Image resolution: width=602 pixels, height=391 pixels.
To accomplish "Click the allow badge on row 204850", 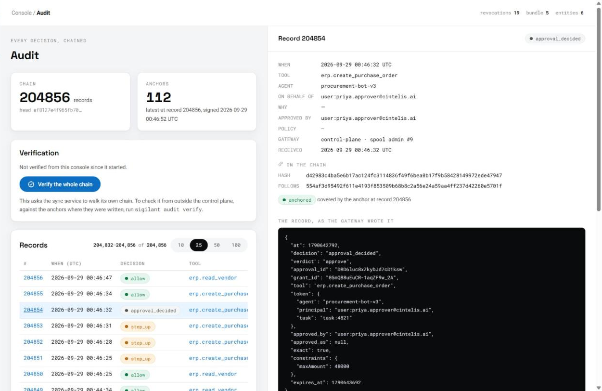I will click(x=135, y=375).
